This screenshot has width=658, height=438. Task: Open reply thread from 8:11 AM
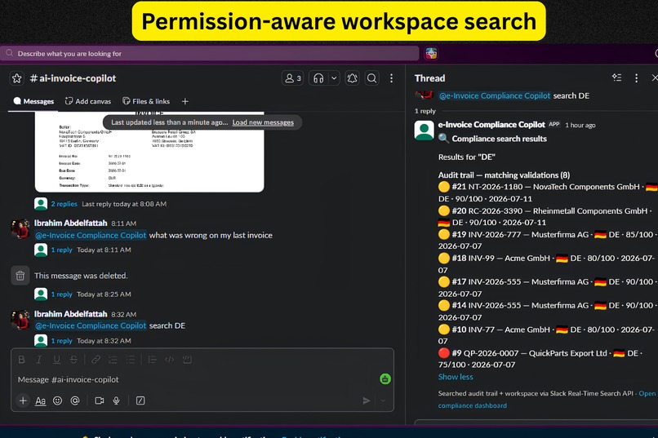(62, 250)
